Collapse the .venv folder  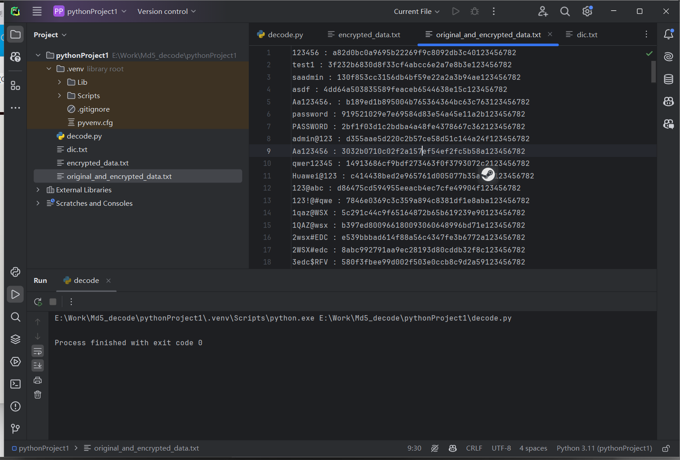49,69
